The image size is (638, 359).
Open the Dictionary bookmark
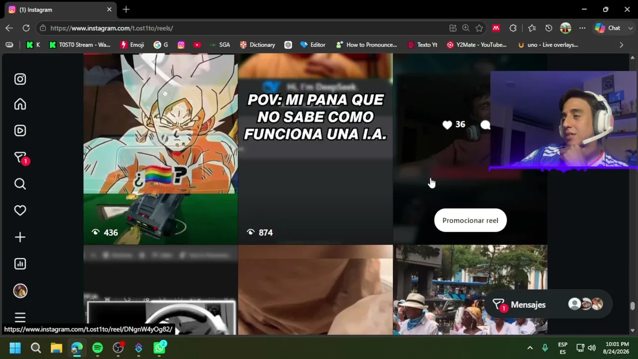[x=257, y=45]
